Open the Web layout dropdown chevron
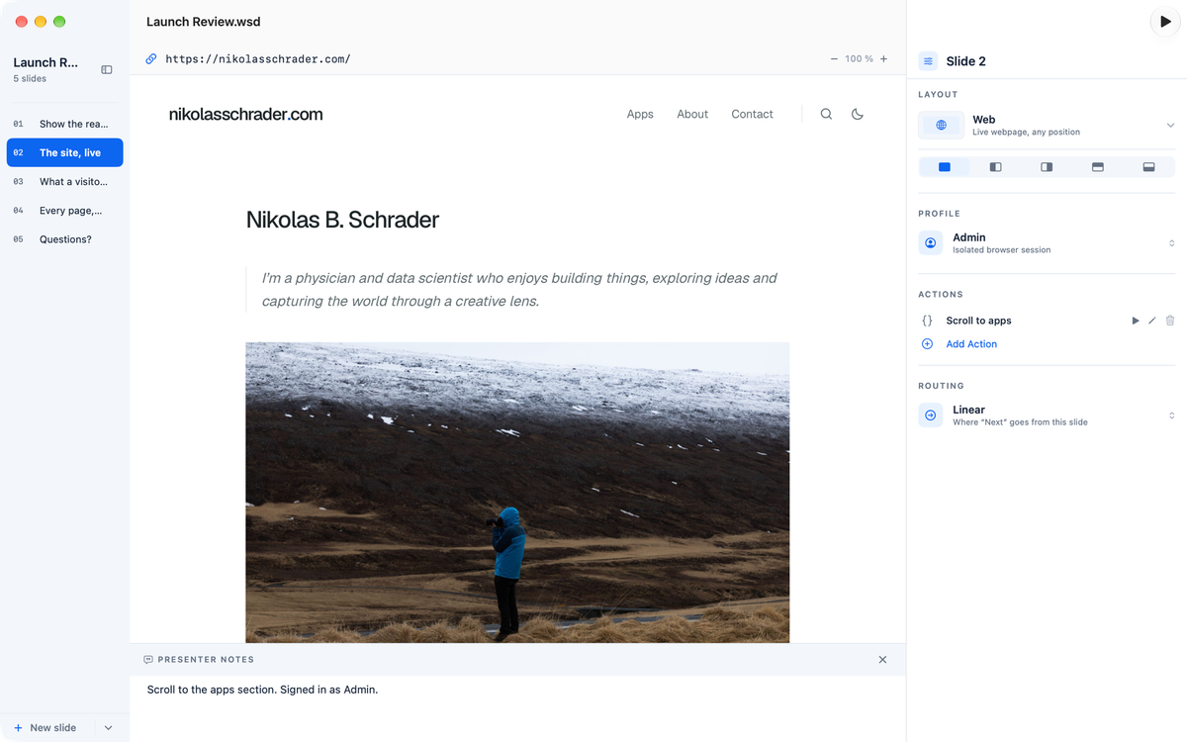This screenshot has height=742, width=1187. pos(1170,126)
